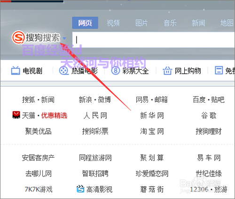Visit 易车网

click(209, 158)
